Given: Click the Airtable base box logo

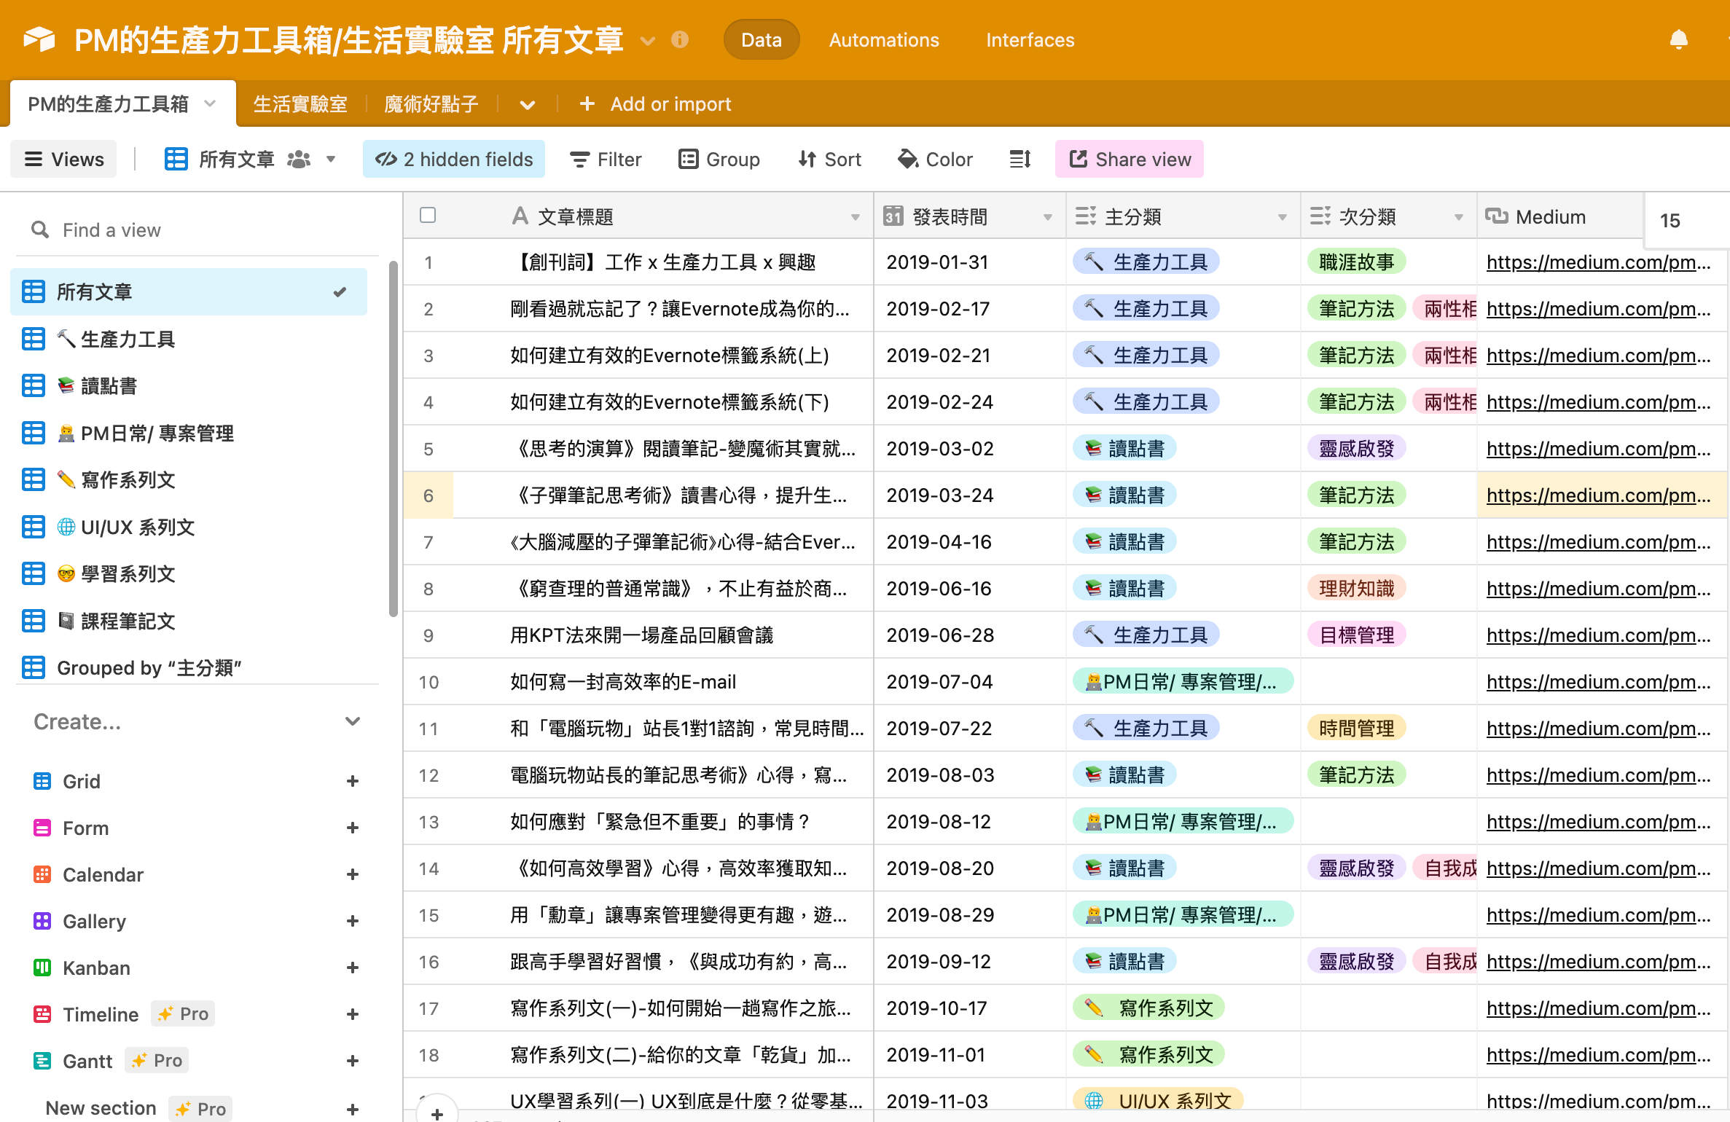Looking at the screenshot, I should [39, 39].
